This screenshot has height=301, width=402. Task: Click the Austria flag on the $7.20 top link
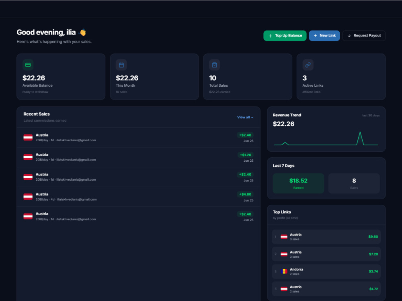coord(284,254)
